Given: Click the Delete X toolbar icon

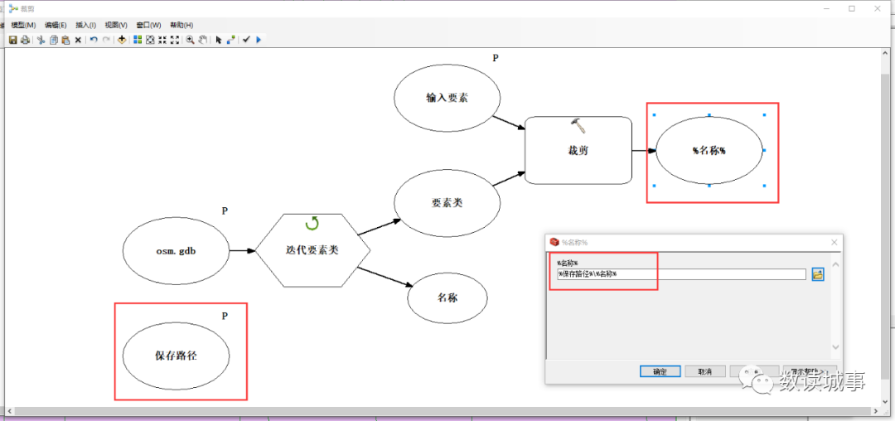Looking at the screenshot, I should [78, 40].
